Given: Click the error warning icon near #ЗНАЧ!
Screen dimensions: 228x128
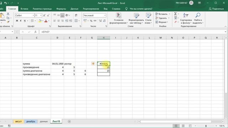Looking at the screenshot, I should point(93,64).
